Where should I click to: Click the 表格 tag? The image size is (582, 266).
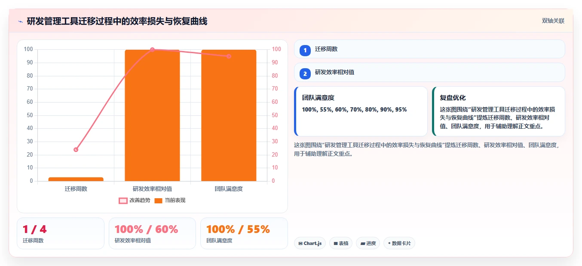(341, 243)
